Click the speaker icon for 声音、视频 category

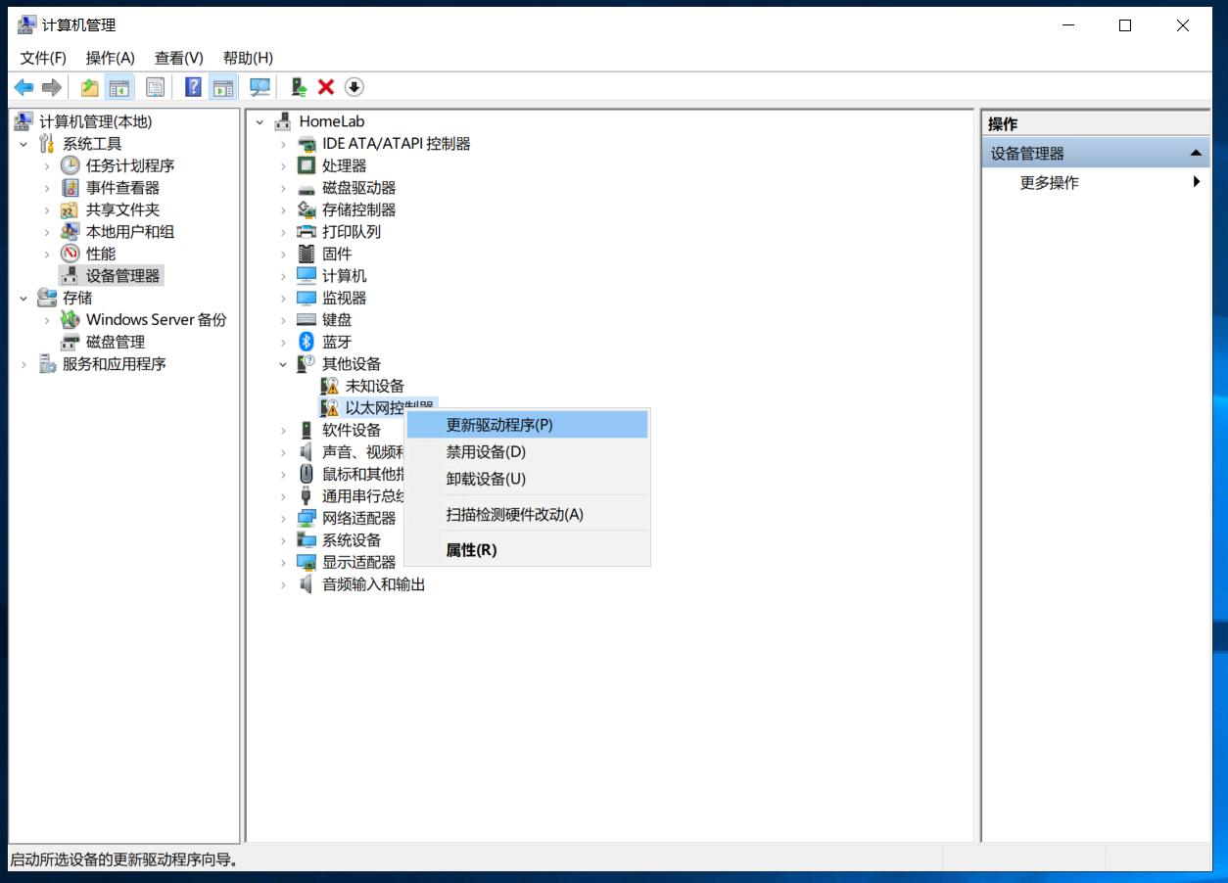pos(307,452)
